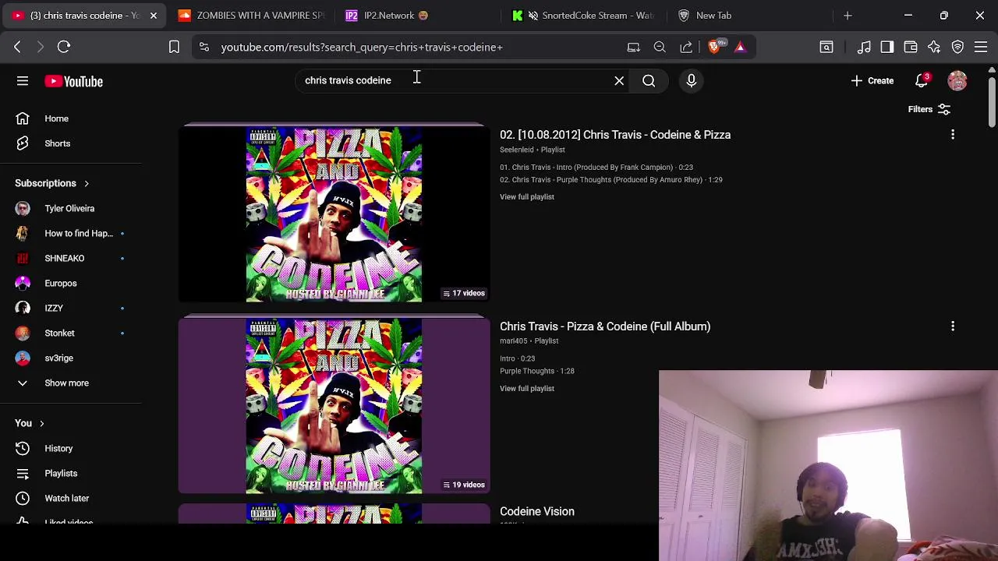Play track 'Purple Thoughts (Produced By Amuro Rhey)'
This screenshot has height=561, width=998.
(610, 179)
